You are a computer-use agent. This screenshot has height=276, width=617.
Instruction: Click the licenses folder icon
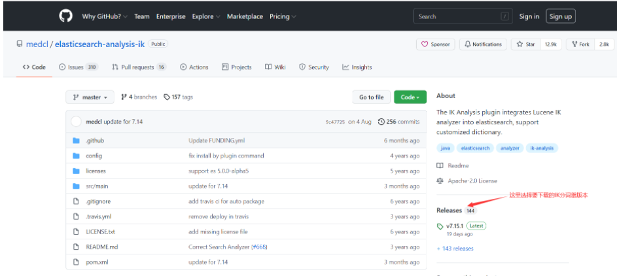(77, 171)
